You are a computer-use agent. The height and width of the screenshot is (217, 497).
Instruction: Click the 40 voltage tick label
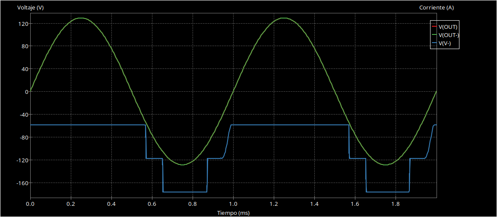coord(25,69)
